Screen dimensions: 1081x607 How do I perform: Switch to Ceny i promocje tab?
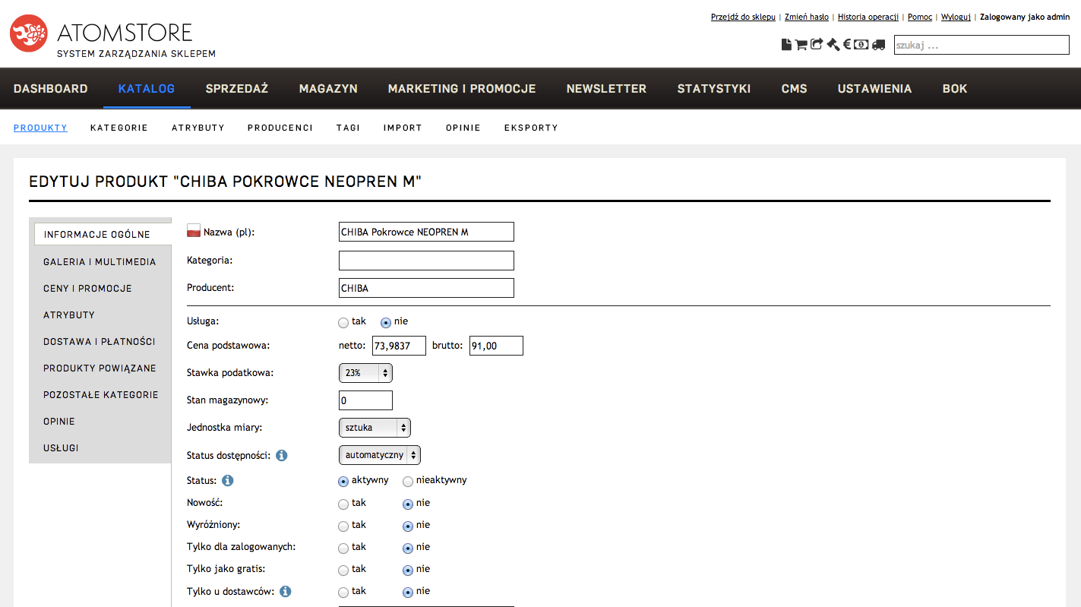(x=87, y=289)
